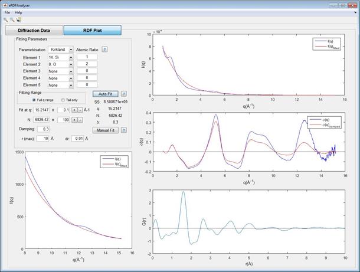Click the tallest G(r) peak near 1.6 Å
360x272 pixels.
(x=183, y=192)
